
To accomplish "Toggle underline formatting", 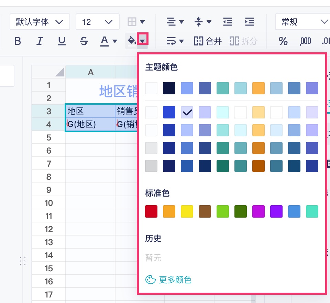I will 62,41.
